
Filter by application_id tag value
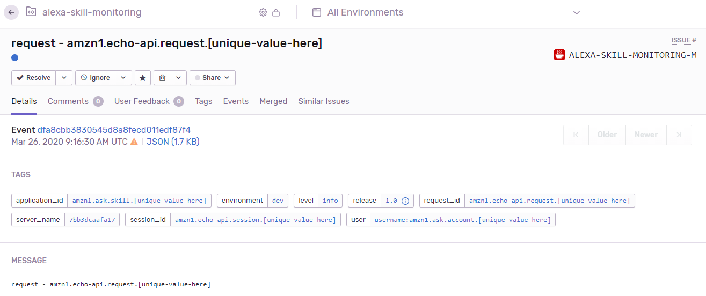pos(140,201)
